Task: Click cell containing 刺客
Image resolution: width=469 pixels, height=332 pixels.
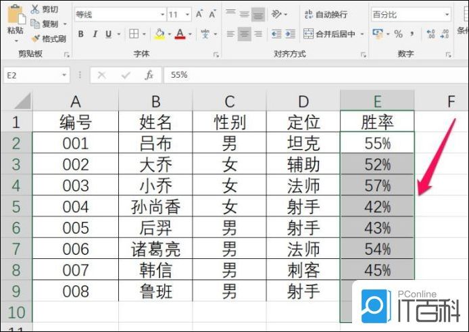Action: click(303, 270)
